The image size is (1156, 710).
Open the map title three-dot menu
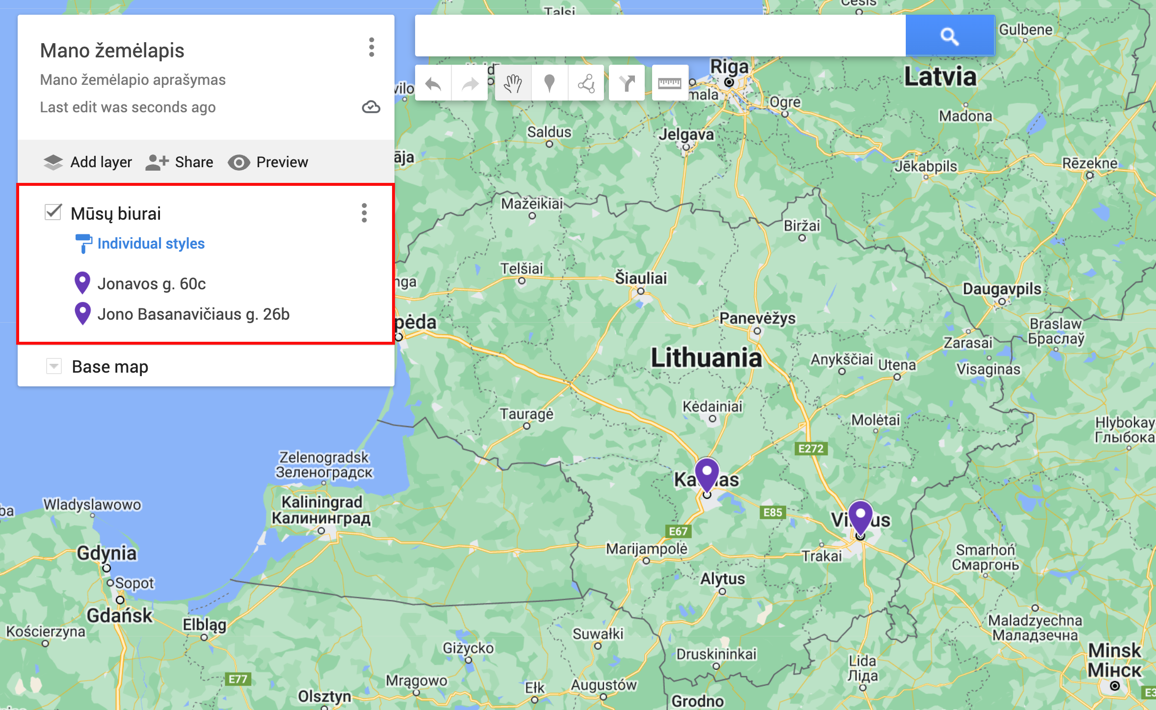click(x=371, y=48)
